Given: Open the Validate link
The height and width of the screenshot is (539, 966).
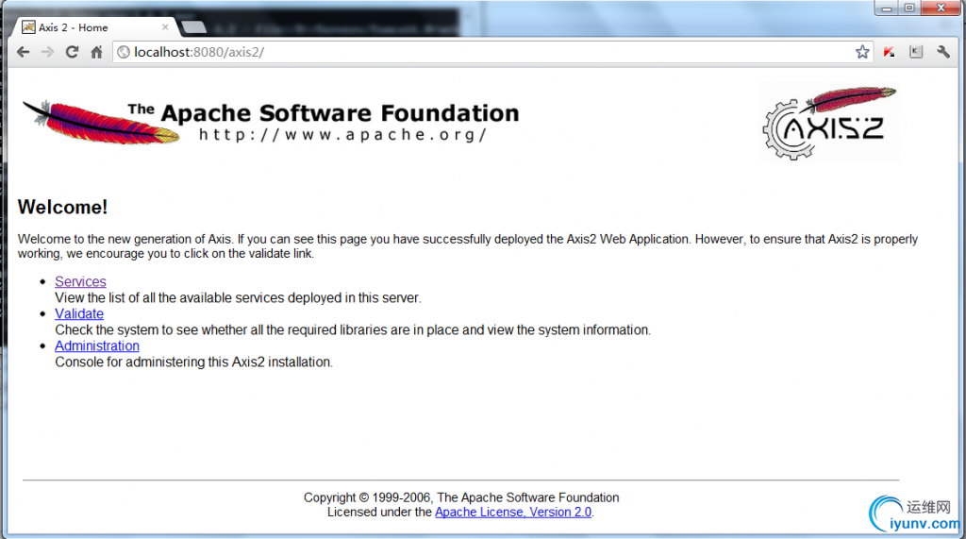Looking at the screenshot, I should tap(79, 314).
